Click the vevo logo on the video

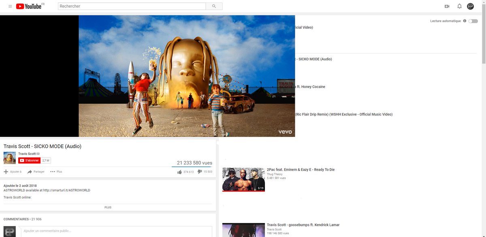coord(285,132)
